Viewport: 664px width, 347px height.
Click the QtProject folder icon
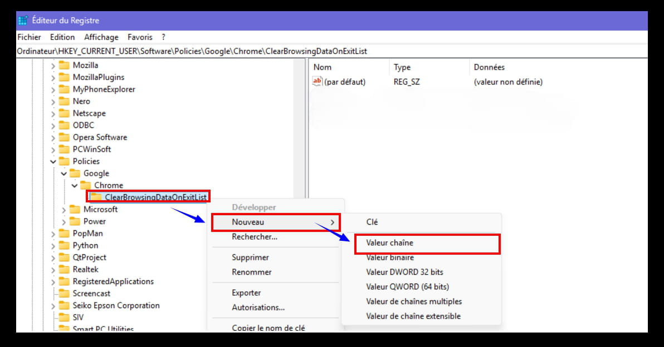(x=65, y=257)
